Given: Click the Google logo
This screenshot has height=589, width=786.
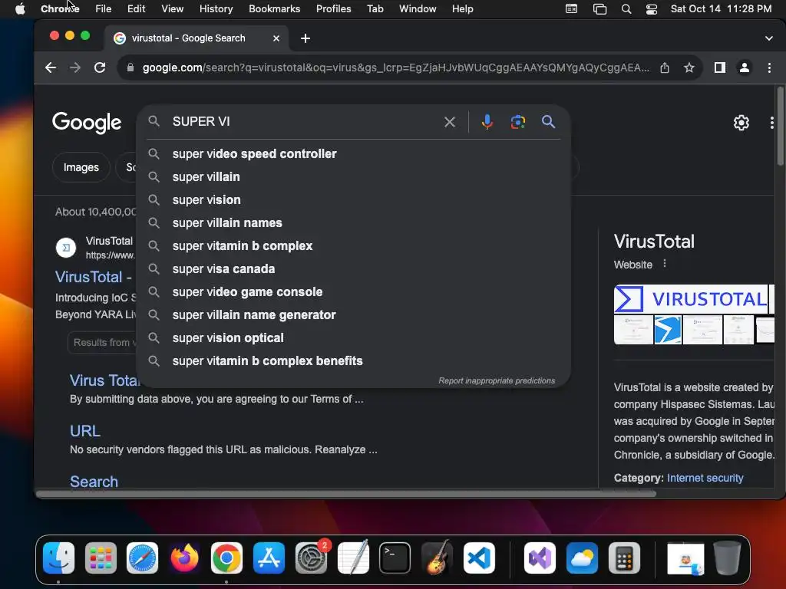Looking at the screenshot, I should pyautogui.click(x=87, y=123).
